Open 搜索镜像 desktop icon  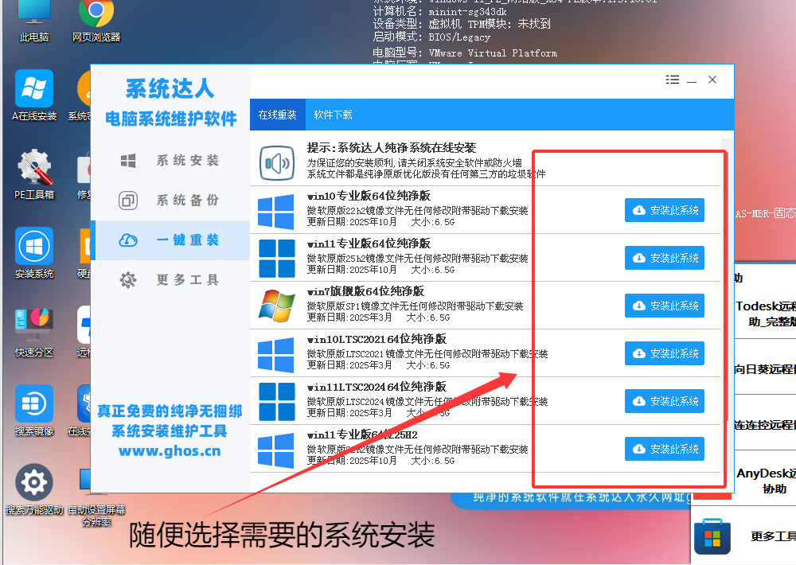click(34, 404)
